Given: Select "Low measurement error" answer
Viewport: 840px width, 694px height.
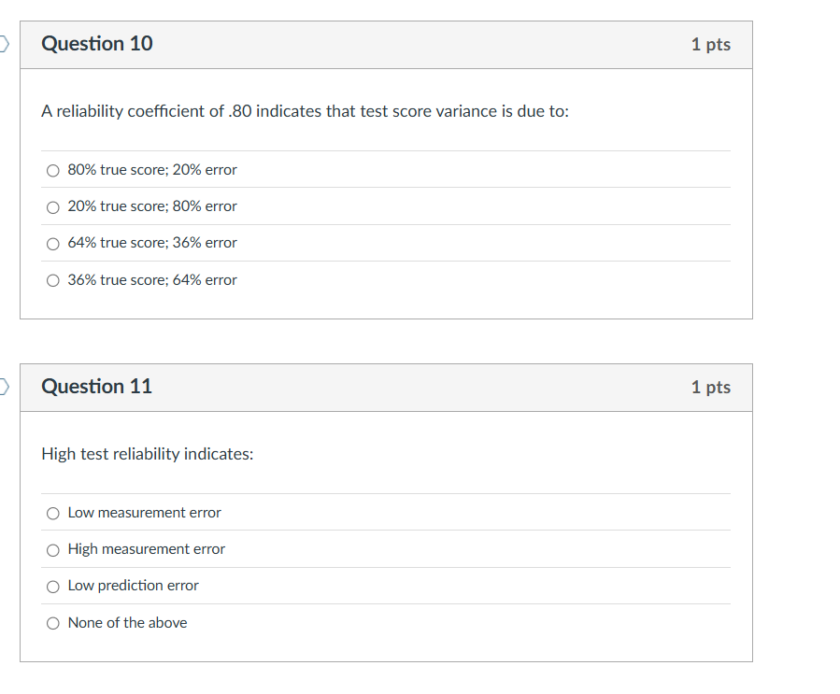Looking at the screenshot, I should click(52, 513).
